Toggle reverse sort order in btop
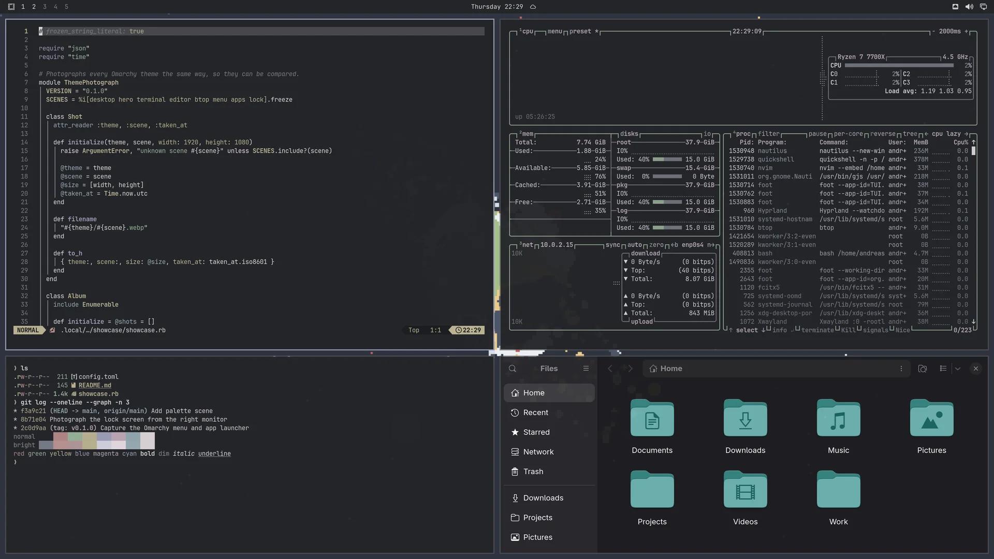 click(x=883, y=134)
